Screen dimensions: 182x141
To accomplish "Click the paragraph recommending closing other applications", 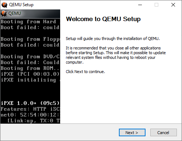I will pyautogui.click(x=116, y=55).
